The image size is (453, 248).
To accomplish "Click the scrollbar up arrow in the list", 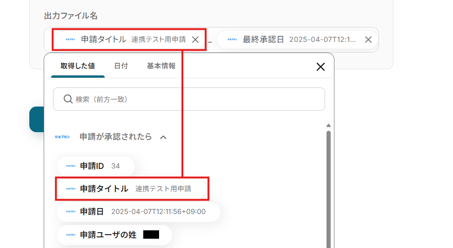I will (328, 126).
